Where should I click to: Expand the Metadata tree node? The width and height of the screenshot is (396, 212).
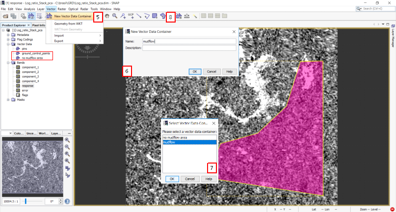pyautogui.click(x=8, y=35)
